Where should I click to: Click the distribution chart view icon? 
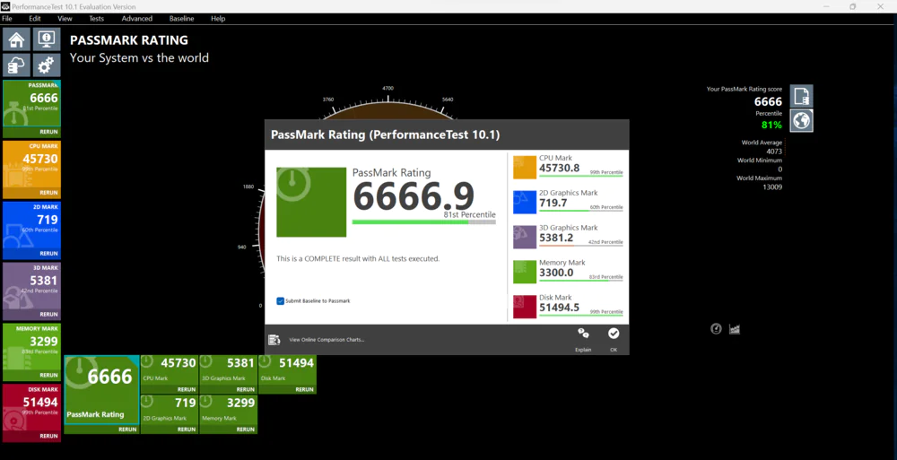pos(735,329)
